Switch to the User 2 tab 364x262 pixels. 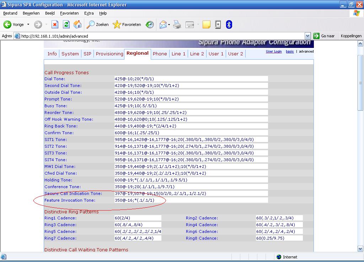235,54
